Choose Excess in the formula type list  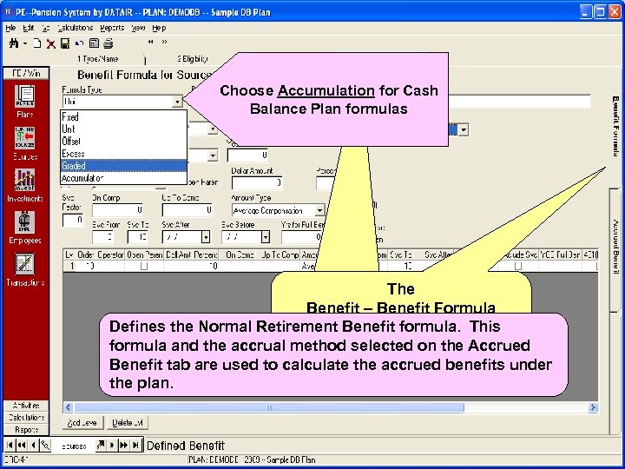[x=123, y=154]
